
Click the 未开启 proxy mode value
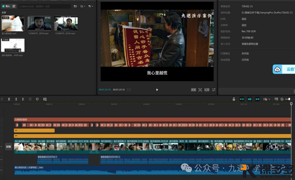point(245,54)
